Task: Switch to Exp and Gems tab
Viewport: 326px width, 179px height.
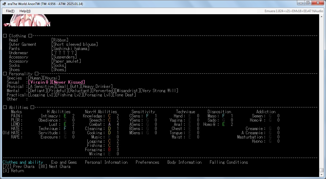Action: click(x=64, y=162)
